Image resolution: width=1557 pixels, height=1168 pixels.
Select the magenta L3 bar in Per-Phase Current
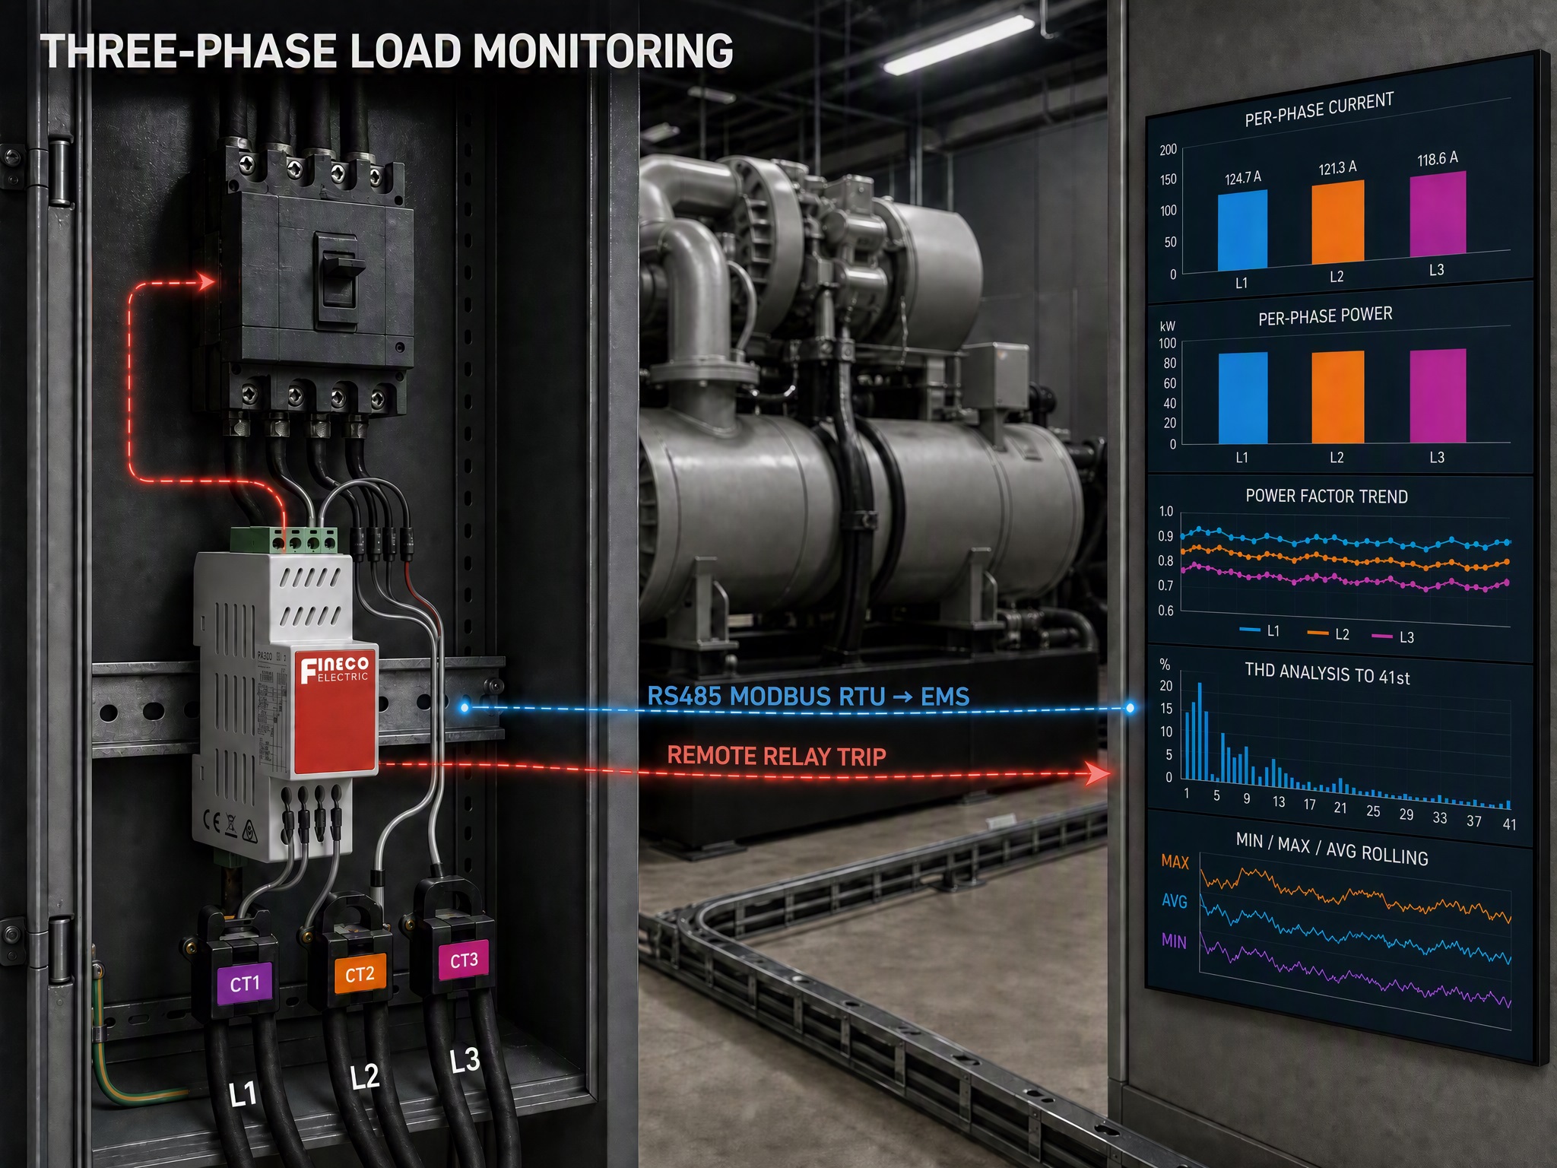coord(1438,214)
